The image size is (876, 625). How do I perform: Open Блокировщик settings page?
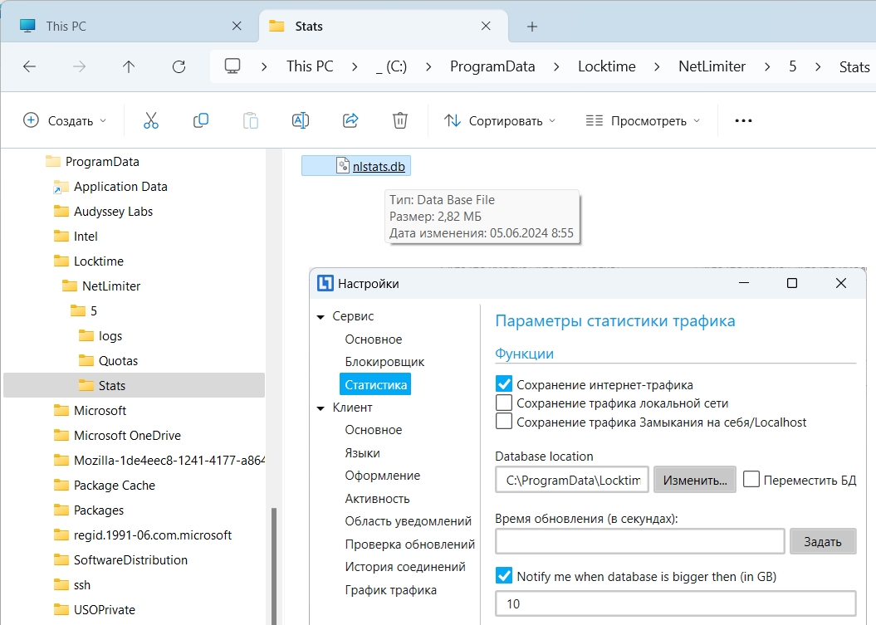[384, 362]
